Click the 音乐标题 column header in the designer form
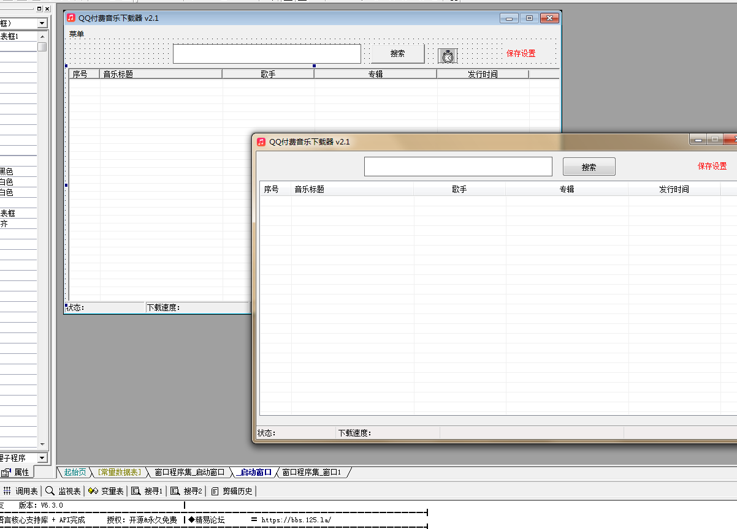Viewport: 737px width, 529px height. click(161, 74)
